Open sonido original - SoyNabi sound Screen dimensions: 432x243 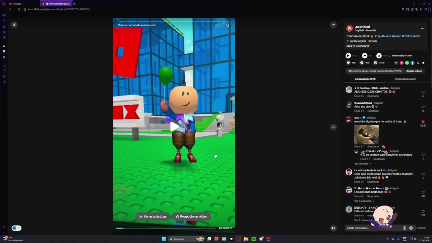(x=363, y=41)
